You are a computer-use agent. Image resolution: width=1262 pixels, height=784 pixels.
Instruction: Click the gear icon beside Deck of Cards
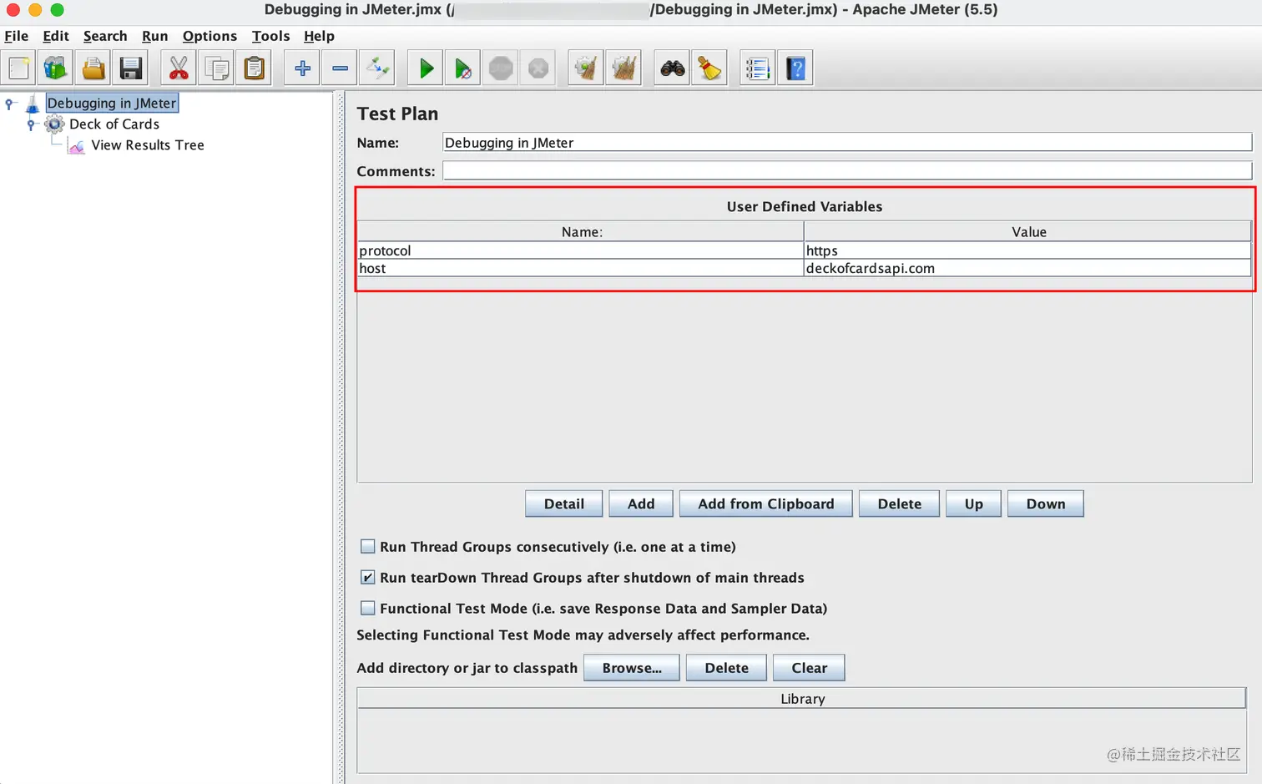[54, 124]
